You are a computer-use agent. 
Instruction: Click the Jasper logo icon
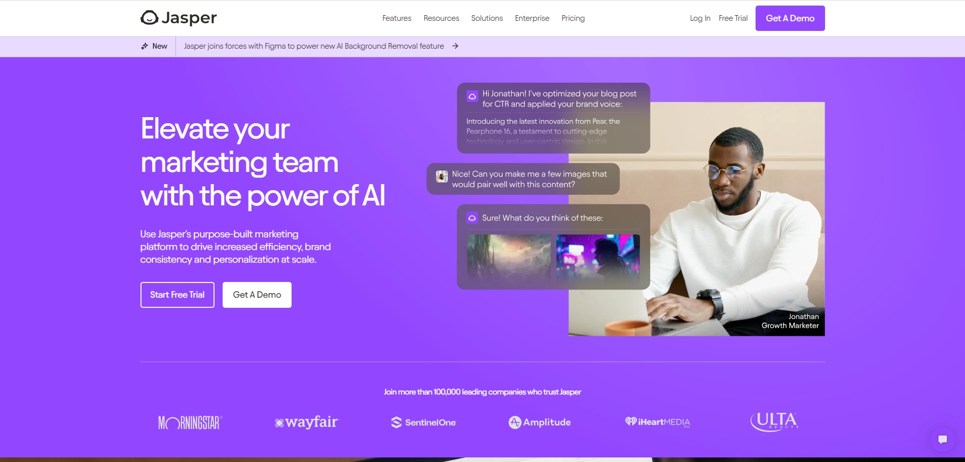[150, 18]
